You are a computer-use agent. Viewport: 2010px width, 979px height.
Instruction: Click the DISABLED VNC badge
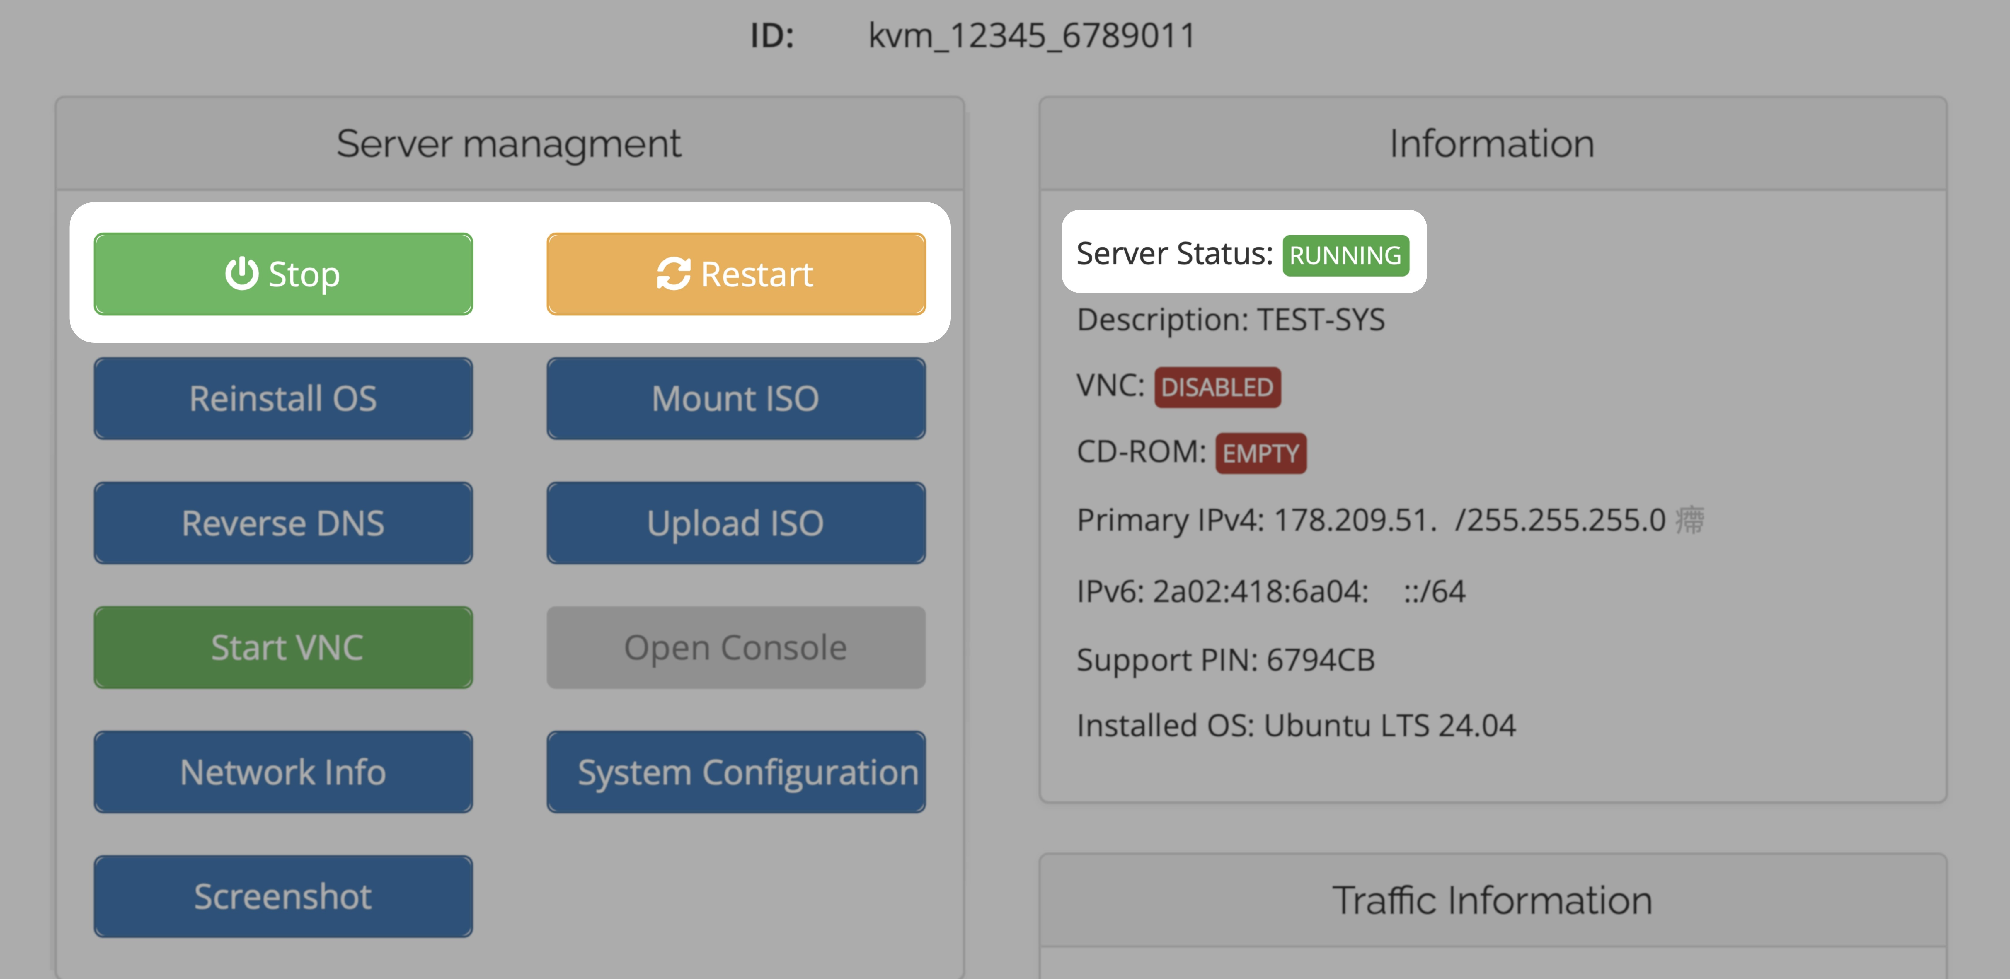[x=1217, y=387]
